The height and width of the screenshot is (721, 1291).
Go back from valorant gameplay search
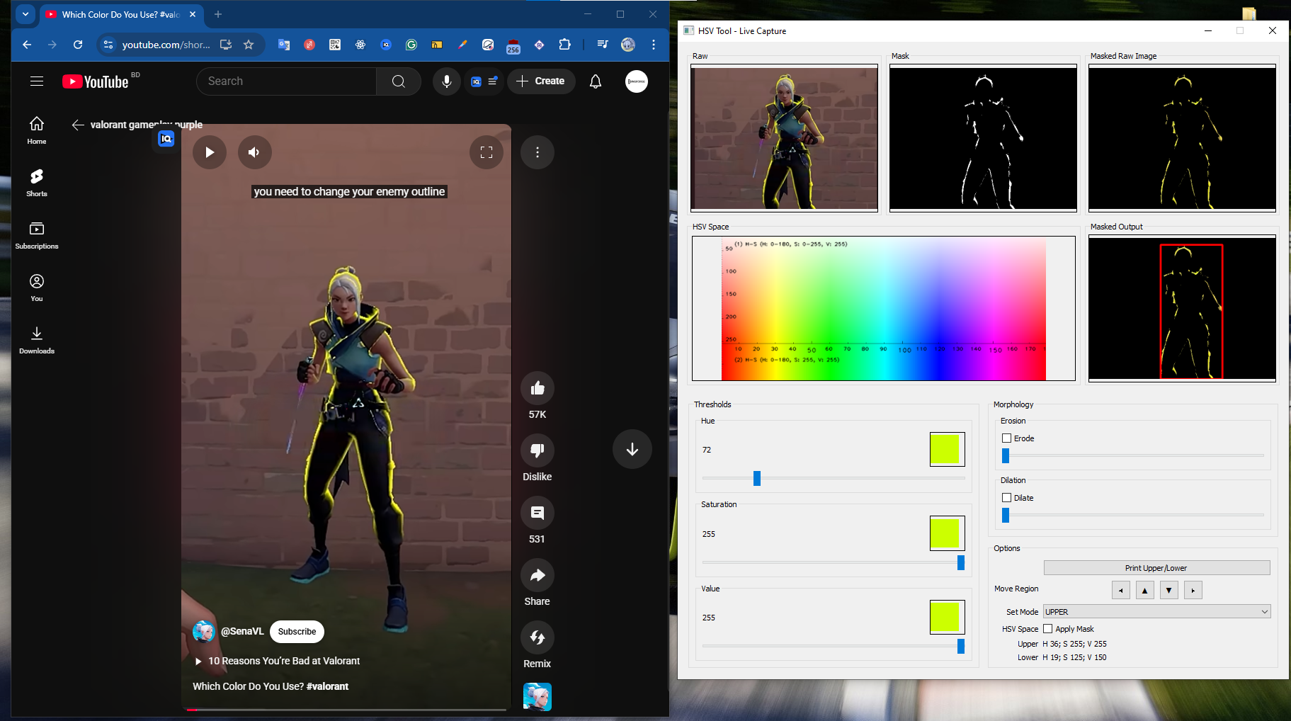tap(78, 125)
